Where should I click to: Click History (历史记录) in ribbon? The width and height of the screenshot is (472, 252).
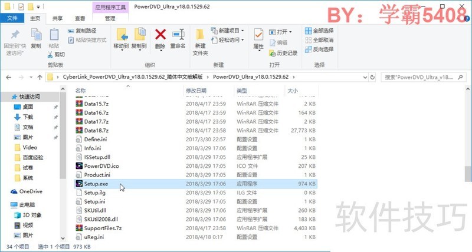(283, 53)
